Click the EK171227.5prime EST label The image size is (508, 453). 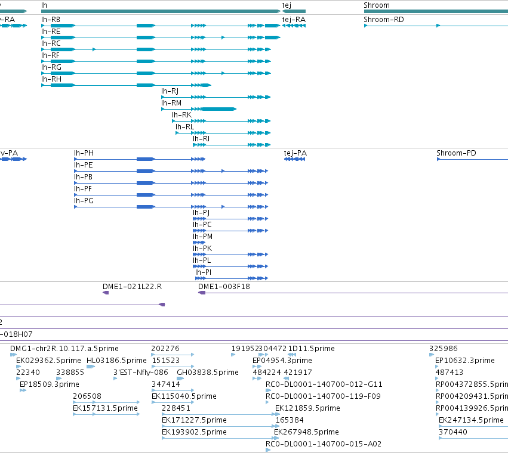tap(194, 421)
